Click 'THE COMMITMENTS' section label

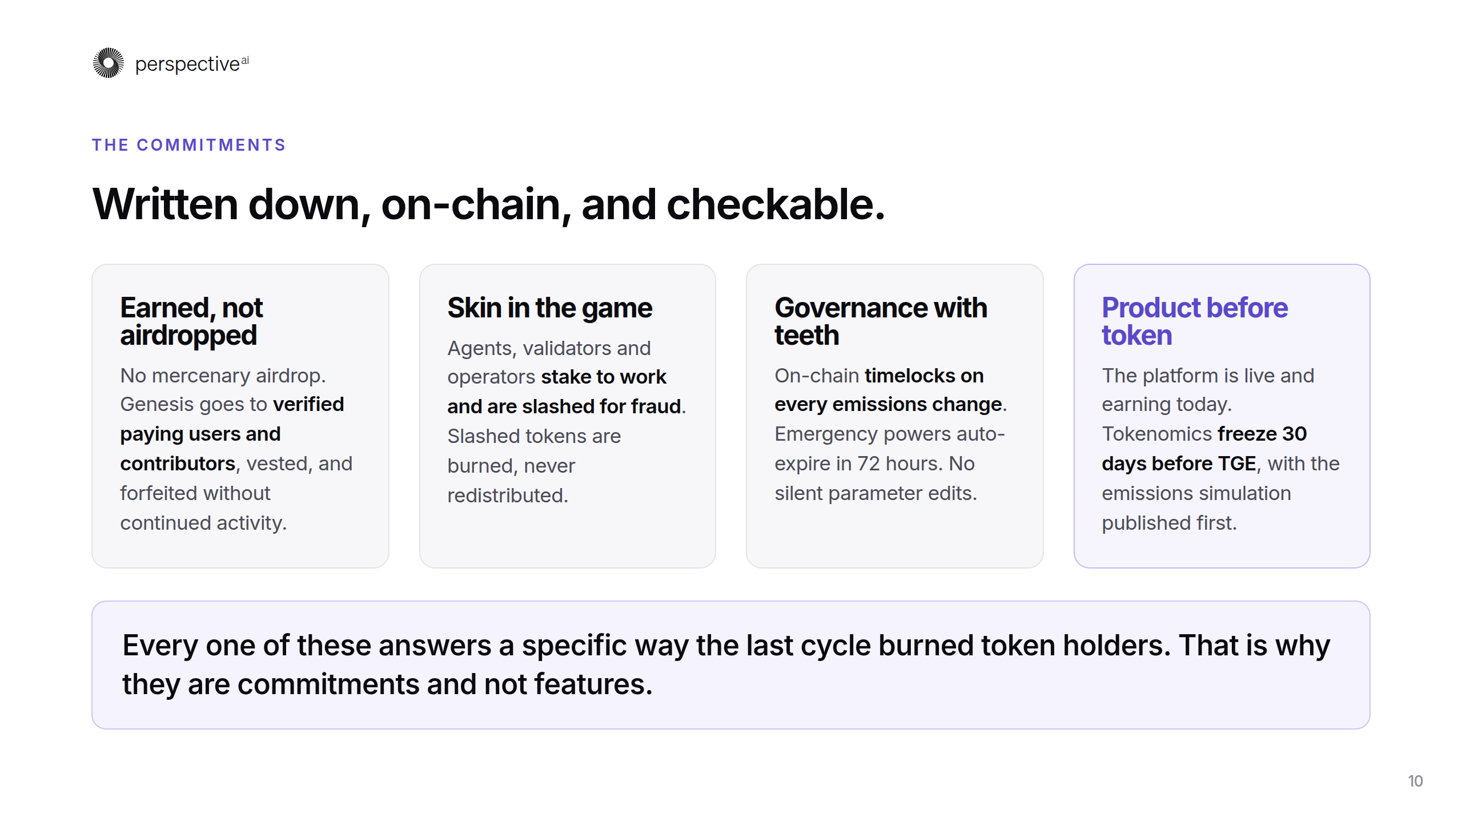pyautogui.click(x=189, y=145)
